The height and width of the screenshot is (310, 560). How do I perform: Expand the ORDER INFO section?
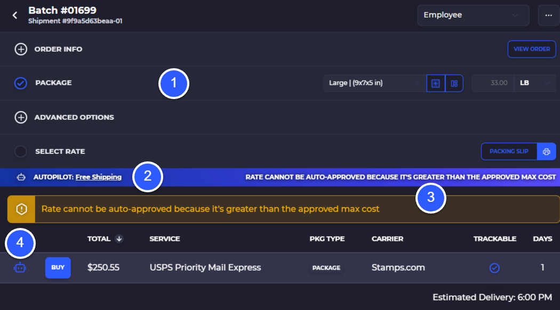pyautogui.click(x=21, y=49)
